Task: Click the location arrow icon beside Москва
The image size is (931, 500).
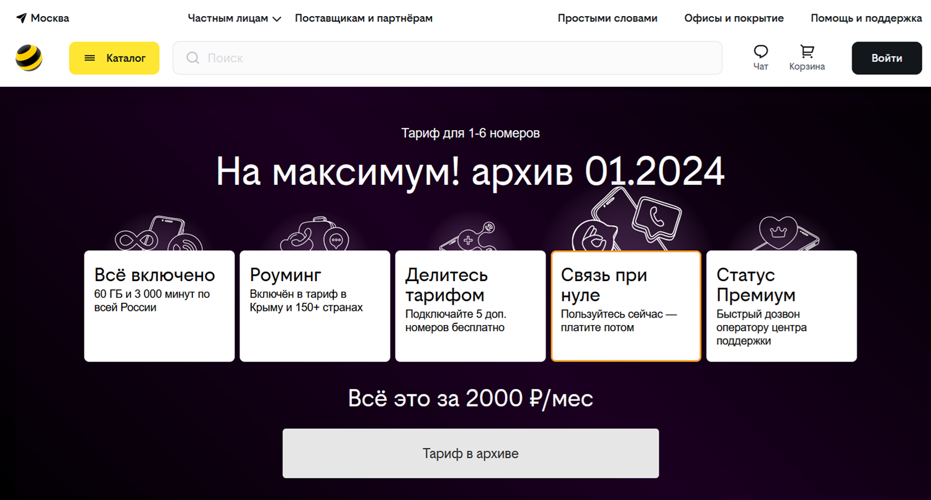Action: [22, 18]
